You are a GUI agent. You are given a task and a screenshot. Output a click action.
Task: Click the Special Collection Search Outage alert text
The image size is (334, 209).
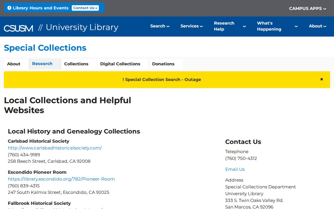click(x=162, y=80)
